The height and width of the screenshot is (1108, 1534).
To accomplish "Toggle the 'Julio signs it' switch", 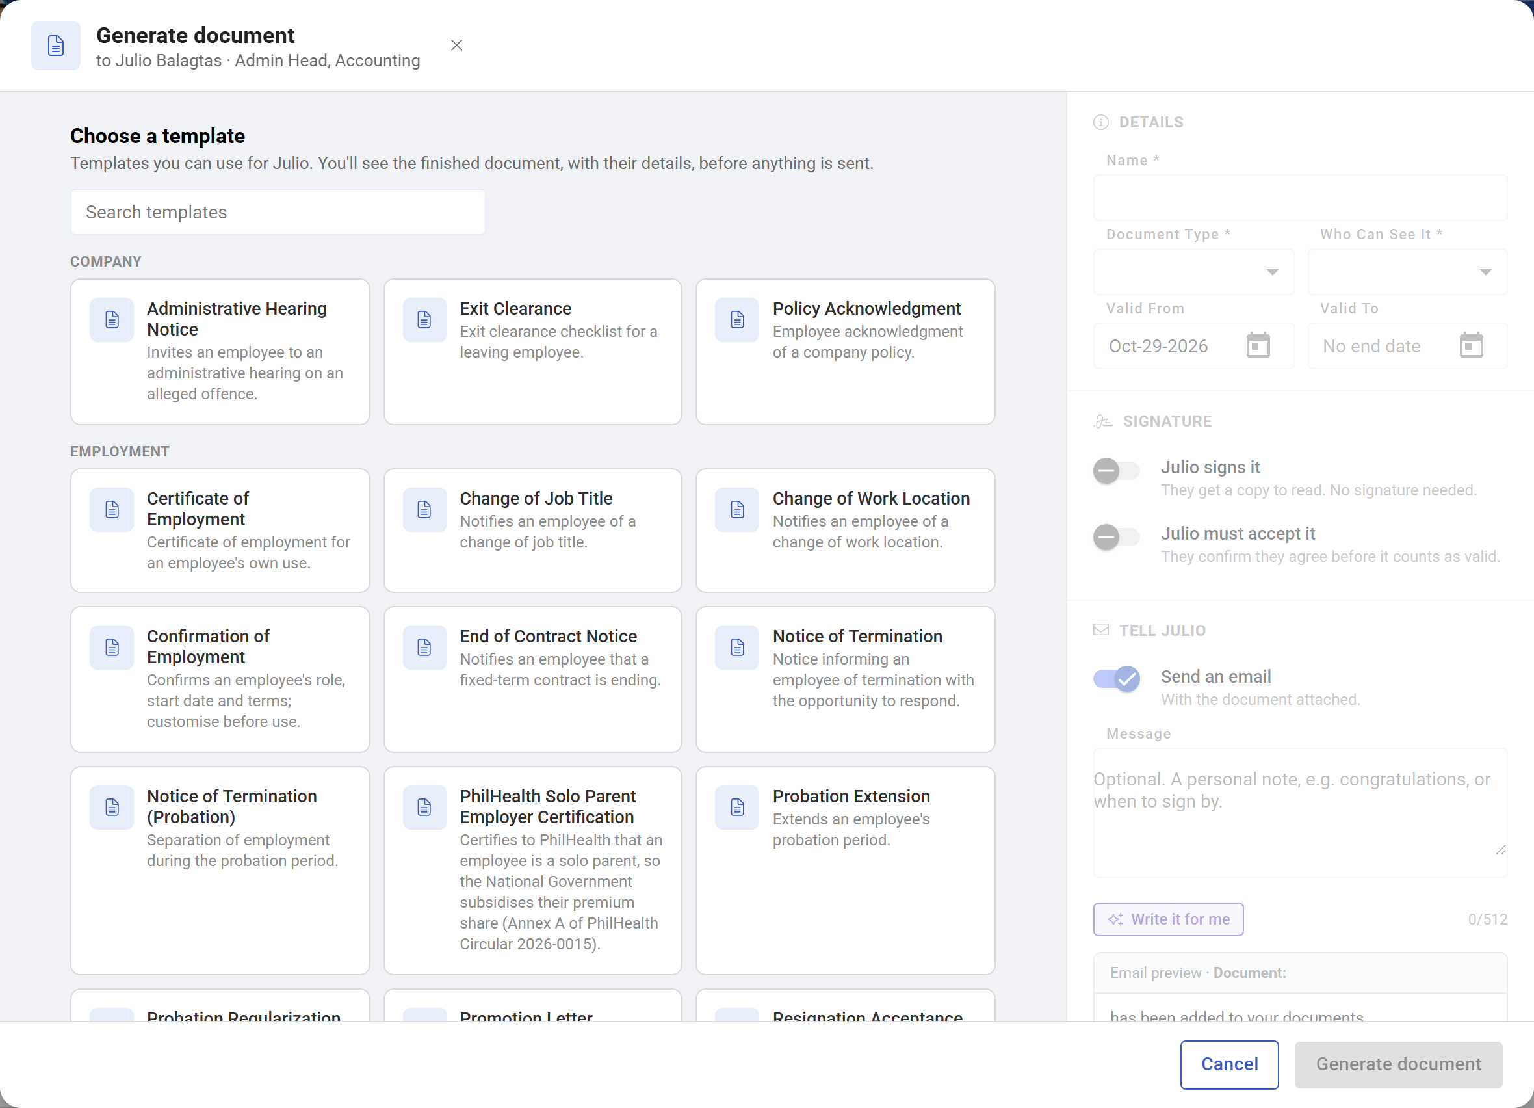I will pos(1116,471).
